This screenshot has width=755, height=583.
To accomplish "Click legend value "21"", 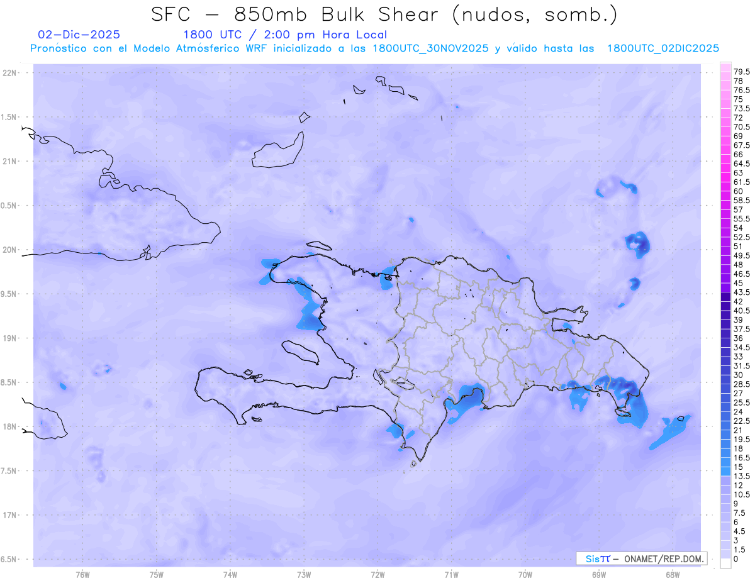I will click(739, 430).
